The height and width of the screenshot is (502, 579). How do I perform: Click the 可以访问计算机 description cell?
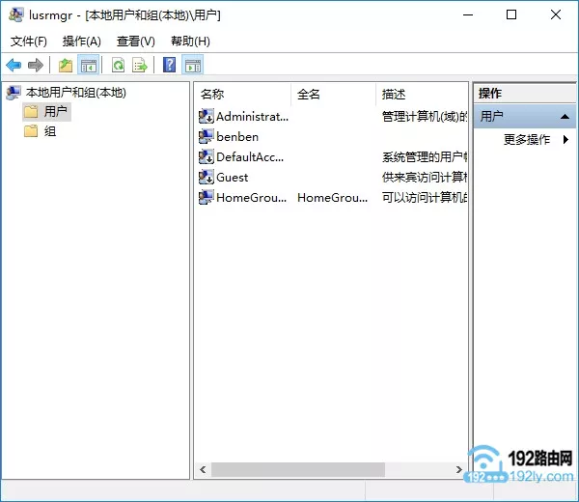425,198
